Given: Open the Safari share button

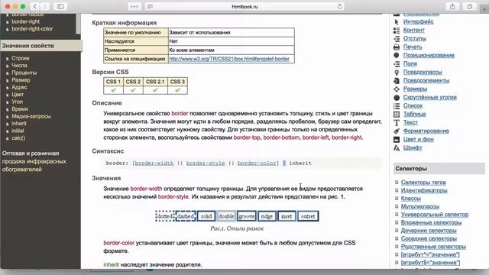Looking at the screenshot, I should 452,6.
